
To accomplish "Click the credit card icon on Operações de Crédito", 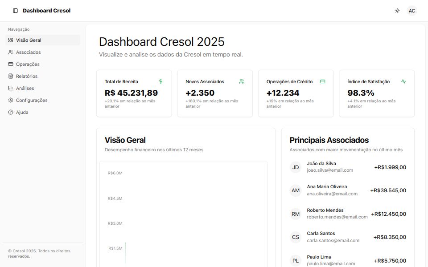I will (323, 81).
